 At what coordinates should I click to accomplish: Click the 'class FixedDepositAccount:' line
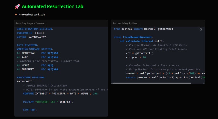[133, 37]
